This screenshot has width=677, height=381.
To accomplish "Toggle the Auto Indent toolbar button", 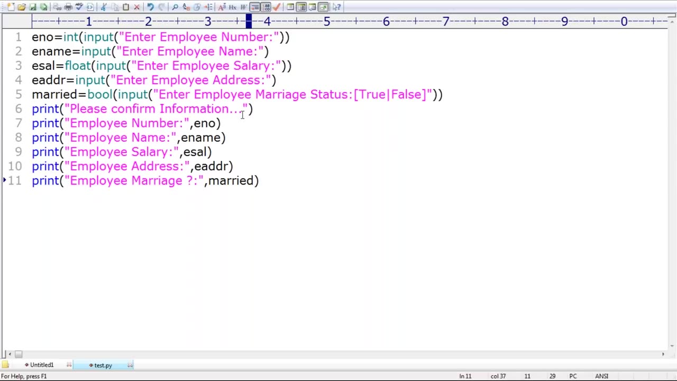I will coord(255,7).
